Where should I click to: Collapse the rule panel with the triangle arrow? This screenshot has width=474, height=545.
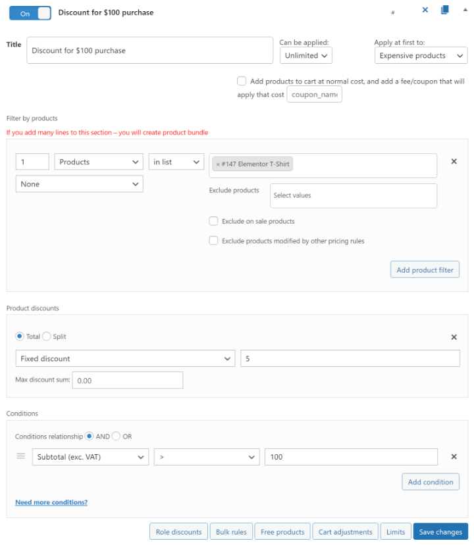click(465, 10)
